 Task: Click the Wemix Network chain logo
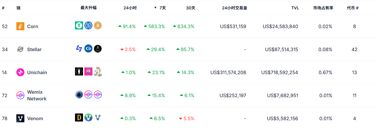(20, 96)
